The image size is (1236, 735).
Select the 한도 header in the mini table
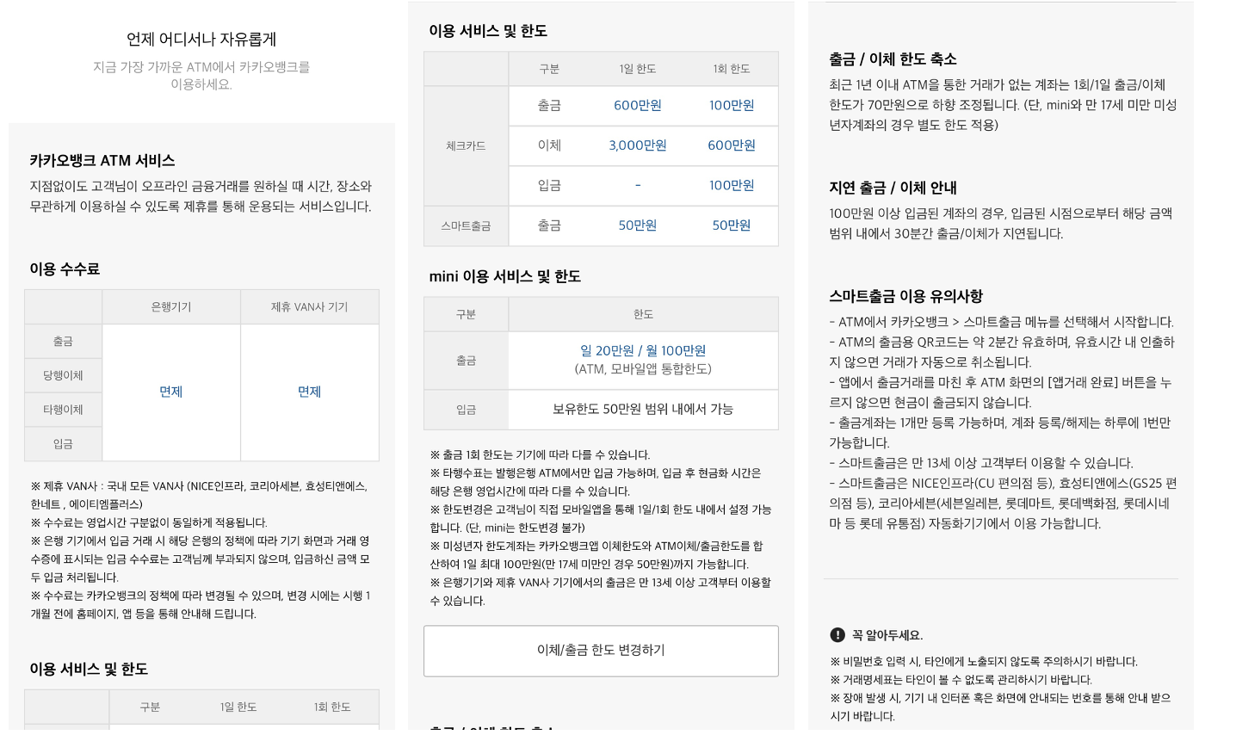pyautogui.click(x=643, y=315)
